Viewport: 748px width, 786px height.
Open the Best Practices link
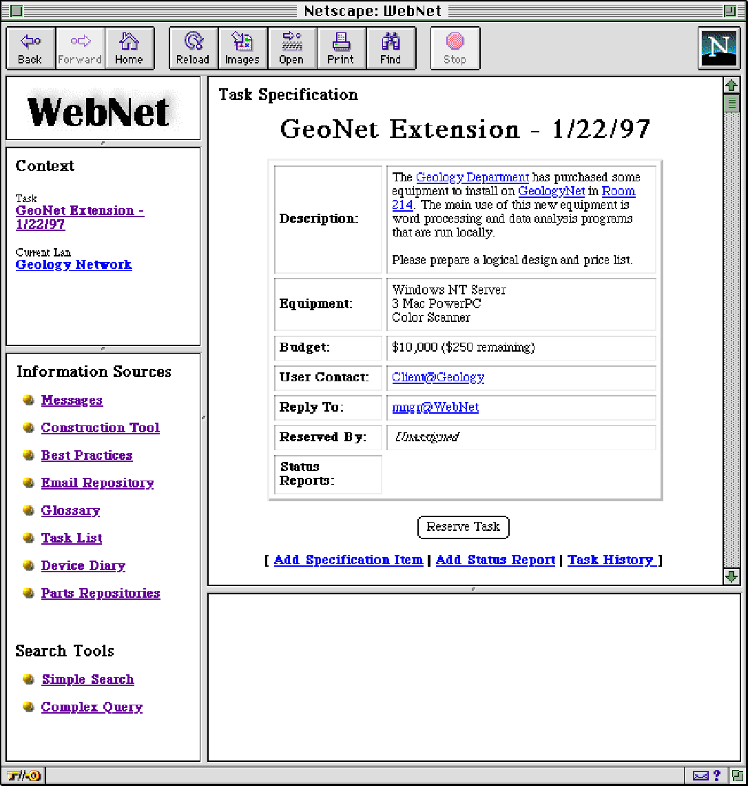(87, 455)
